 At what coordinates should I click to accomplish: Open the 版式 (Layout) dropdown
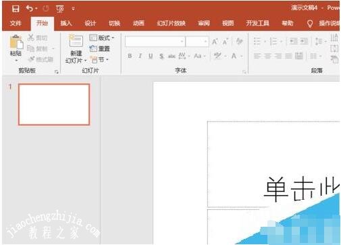click(x=102, y=38)
